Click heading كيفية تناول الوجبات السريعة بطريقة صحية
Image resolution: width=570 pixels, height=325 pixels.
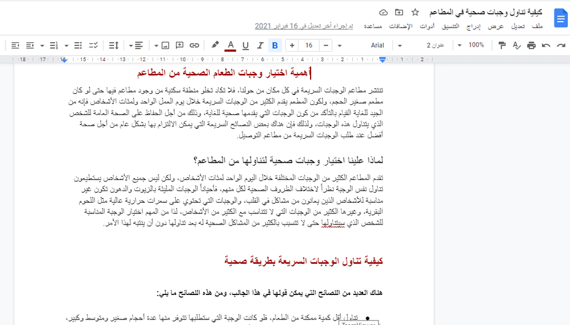[303, 261]
